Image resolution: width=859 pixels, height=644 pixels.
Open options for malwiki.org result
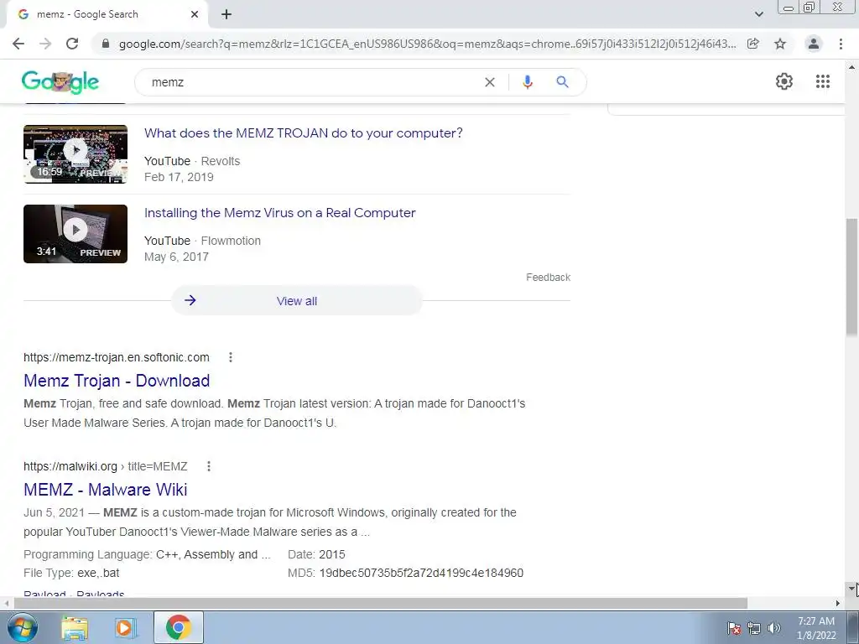tap(209, 466)
